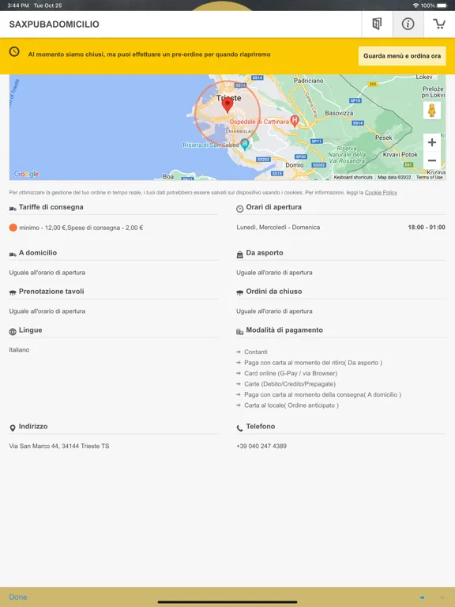Click table icon beside Ordini da chiuso
This screenshot has height=607, width=455.
click(x=240, y=293)
